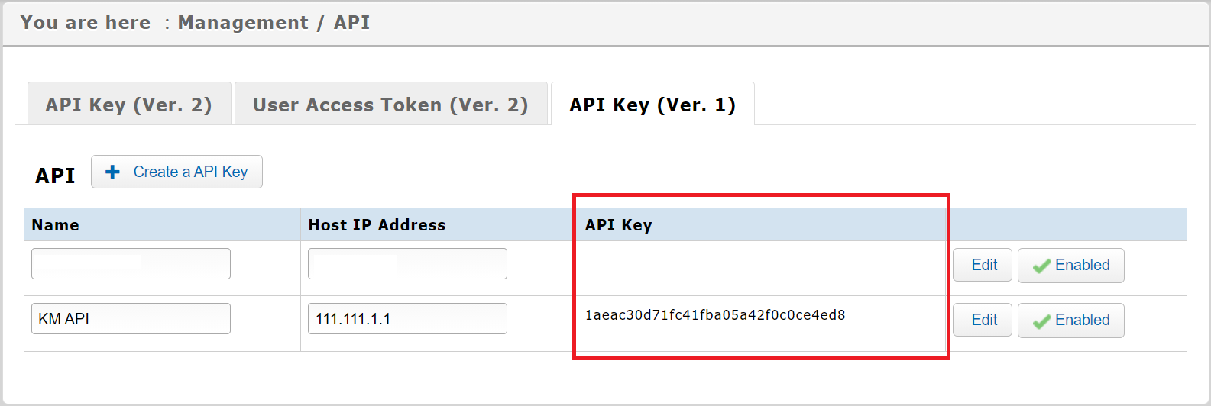The width and height of the screenshot is (1211, 406).
Task: Switch to API Key (Ver. 2) tab
Action: click(x=129, y=105)
